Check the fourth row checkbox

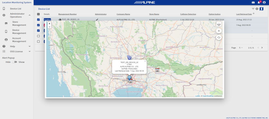pyautogui.click(x=38, y=36)
